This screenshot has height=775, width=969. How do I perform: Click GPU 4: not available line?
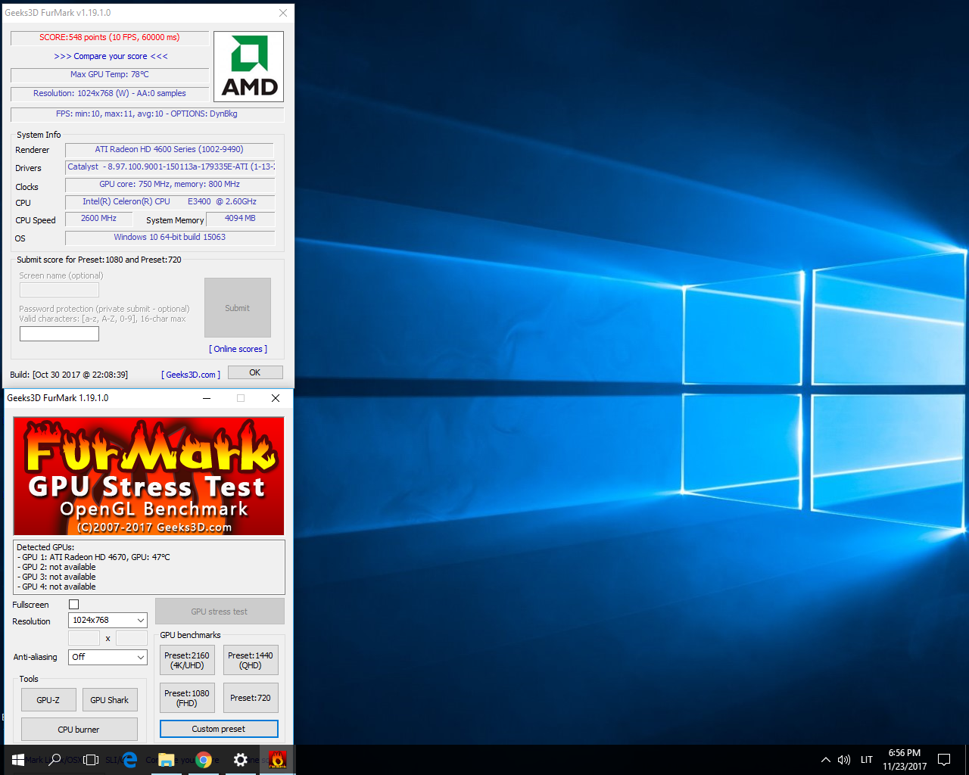click(56, 587)
